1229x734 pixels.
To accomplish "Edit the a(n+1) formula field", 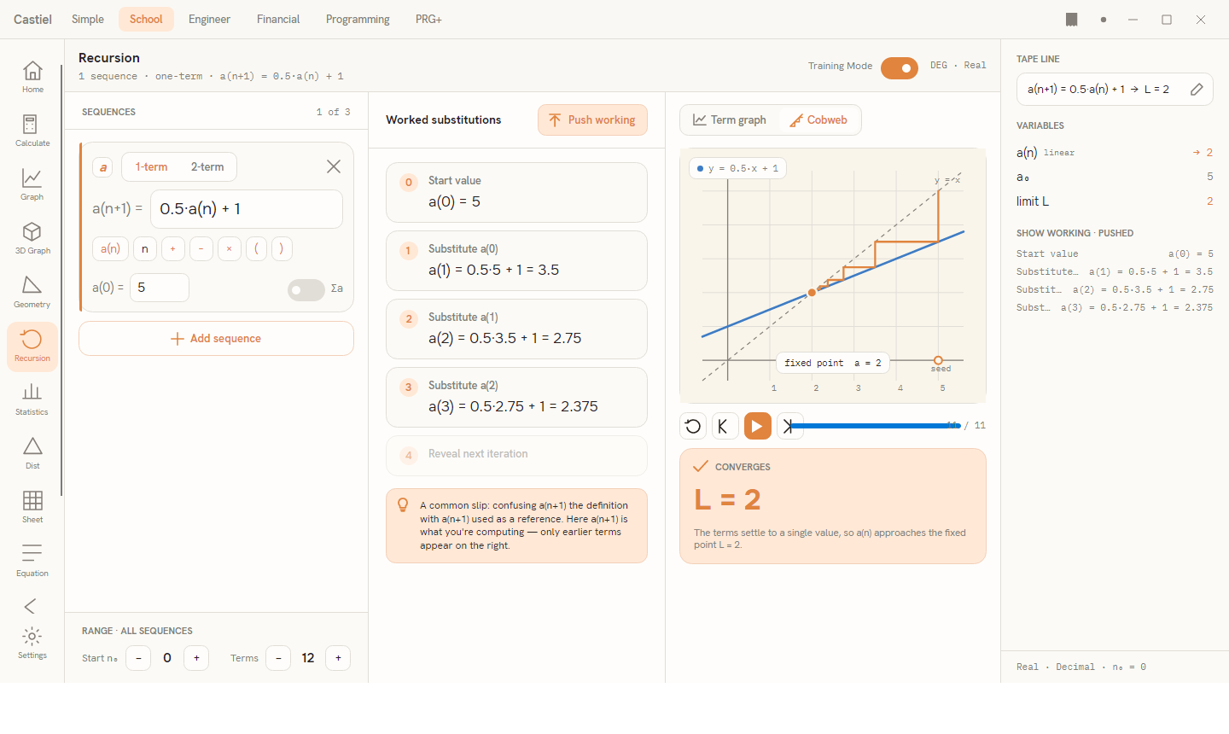I will [x=247, y=209].
